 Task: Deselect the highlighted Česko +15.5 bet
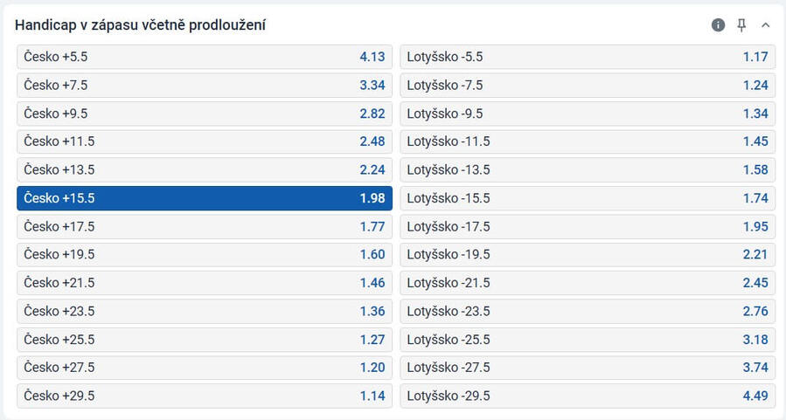(205, 198)
